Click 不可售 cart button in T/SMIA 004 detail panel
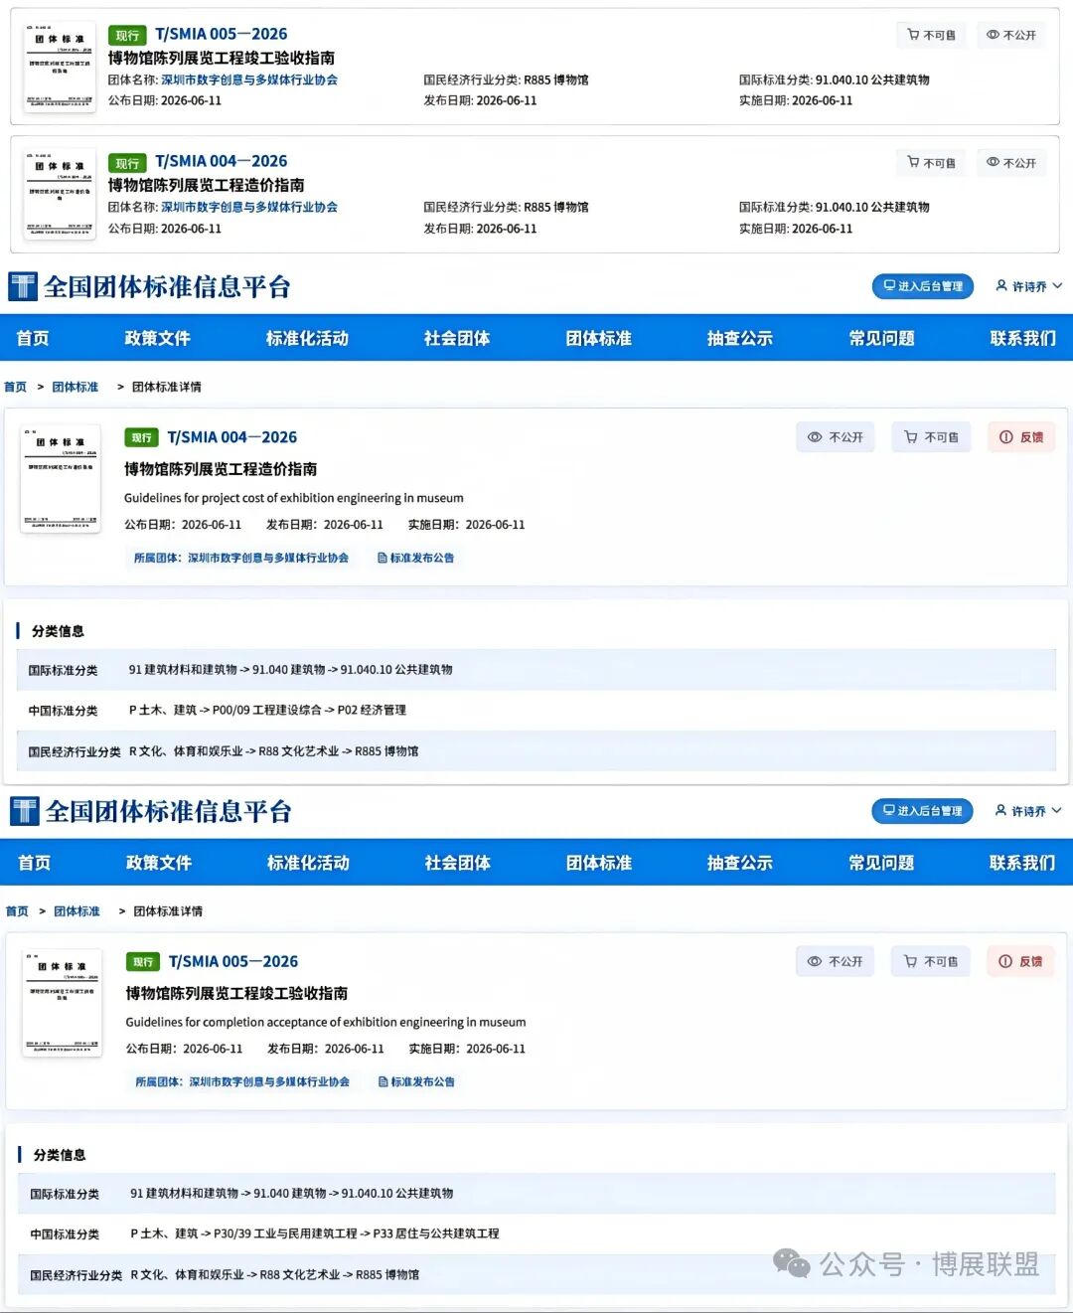This screenshot has height=1313, width=1073. [931, 437]
